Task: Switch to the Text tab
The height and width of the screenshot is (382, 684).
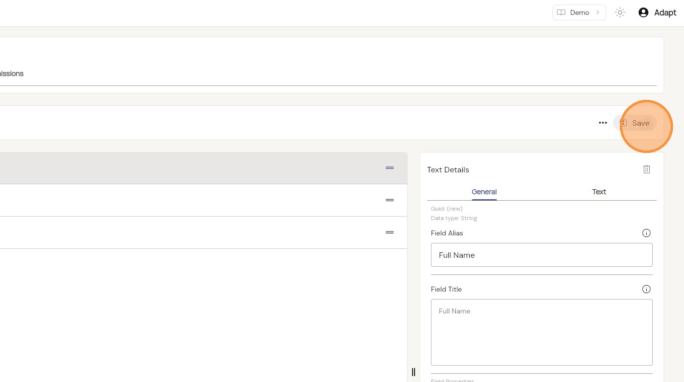Action: (x=599, y=192)
